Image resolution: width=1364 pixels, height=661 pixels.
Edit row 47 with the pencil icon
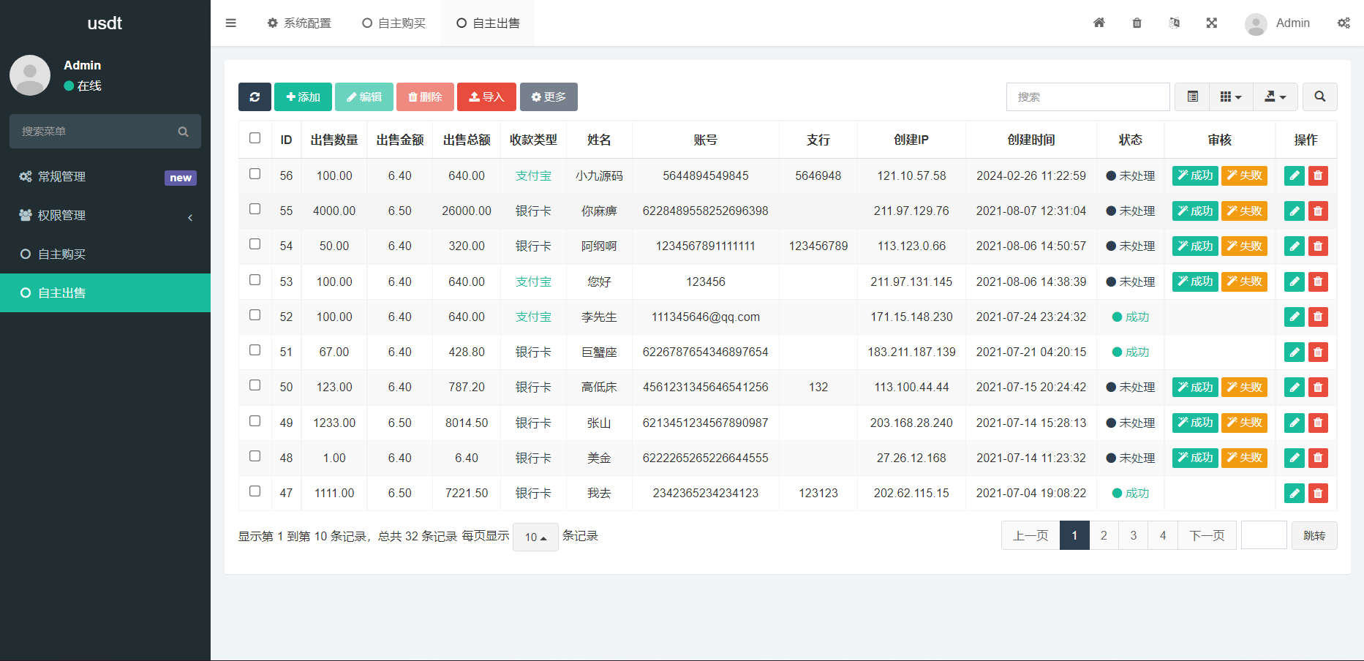coord(1294,493)
